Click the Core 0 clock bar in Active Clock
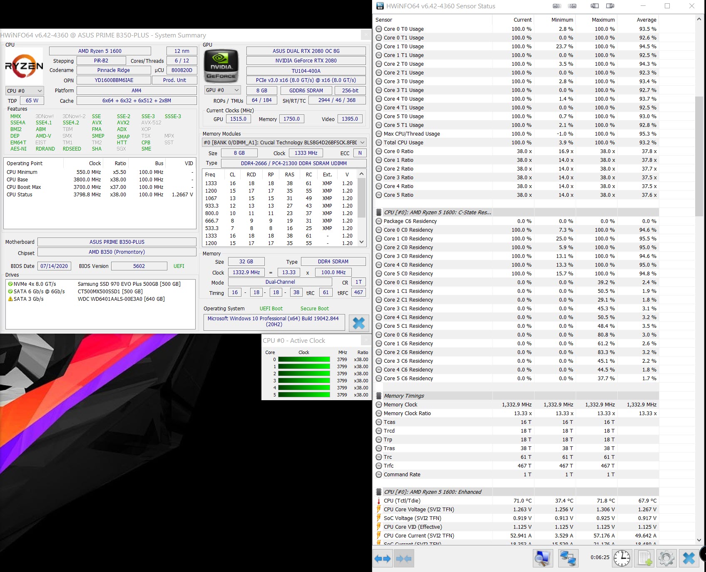Image resolution: width=706 pixels, height=572 pixels. [304, 359]
